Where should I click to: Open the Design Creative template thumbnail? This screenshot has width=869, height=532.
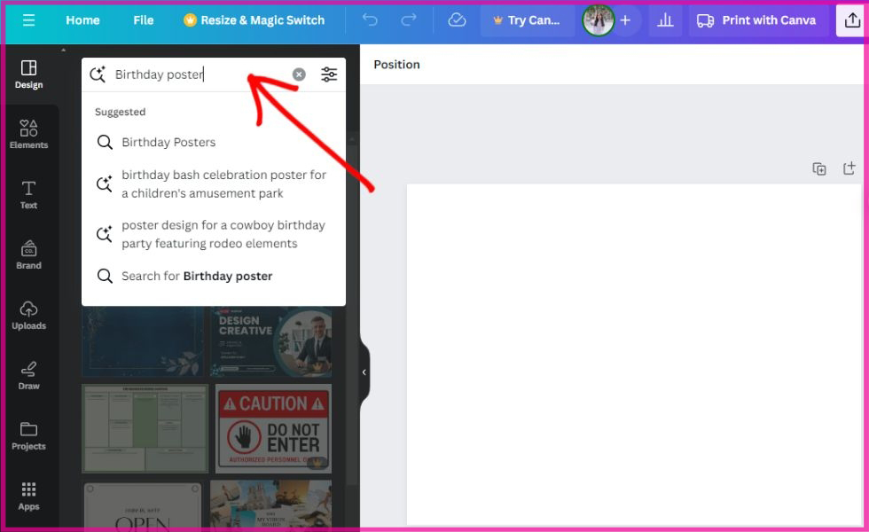click(x=271, y=342)
